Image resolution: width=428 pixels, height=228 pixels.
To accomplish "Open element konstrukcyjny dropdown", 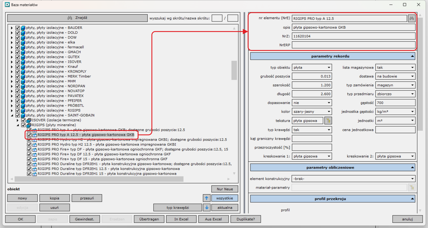I will click(353, 179).
